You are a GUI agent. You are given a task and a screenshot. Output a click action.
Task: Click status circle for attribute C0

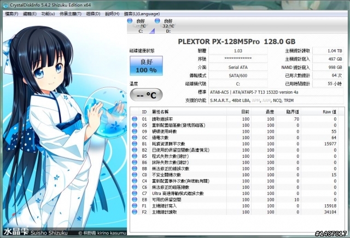coord(135,175)
